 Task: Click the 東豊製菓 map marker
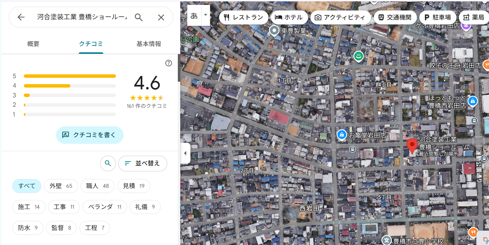pos(275,31)
